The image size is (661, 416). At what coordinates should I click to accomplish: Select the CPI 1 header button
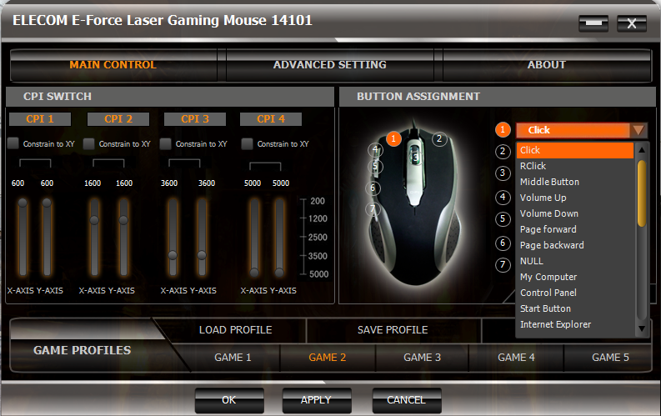[x=40, y=119]
